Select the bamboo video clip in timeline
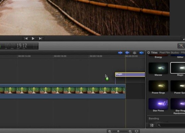The width and height of the screenshot is (185, 133). (63, 91)
